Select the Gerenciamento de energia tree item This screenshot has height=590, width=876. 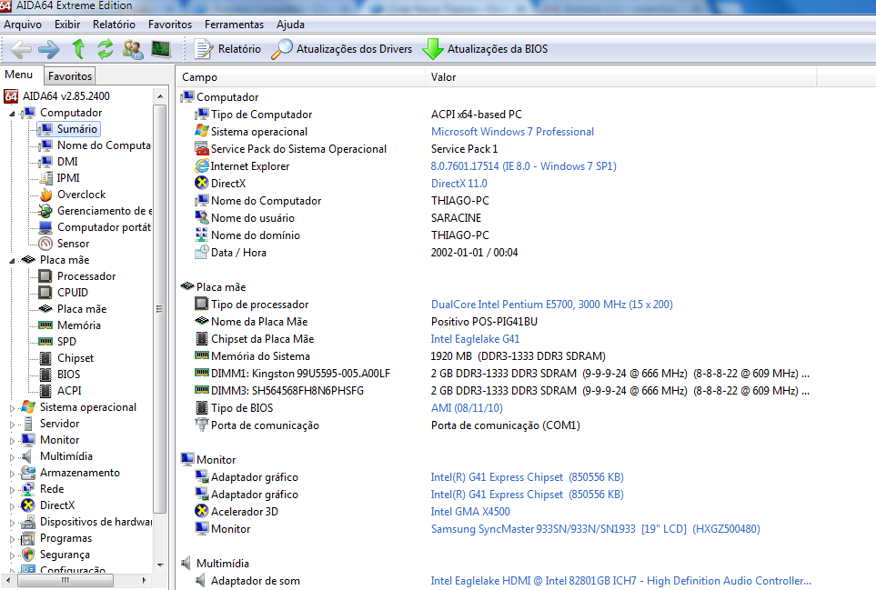pos(104,211)
